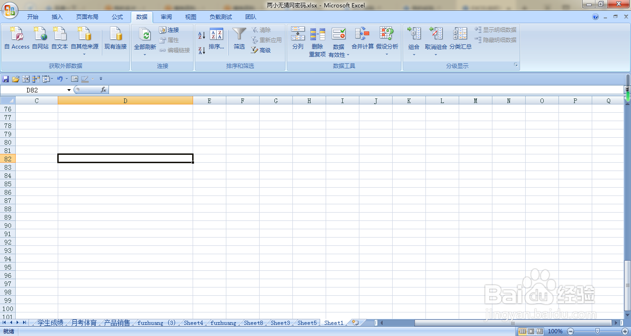This screenshot has height=336, width=631.
Task: Open the Name Box dropdown arrow
Action: (69, 90)
